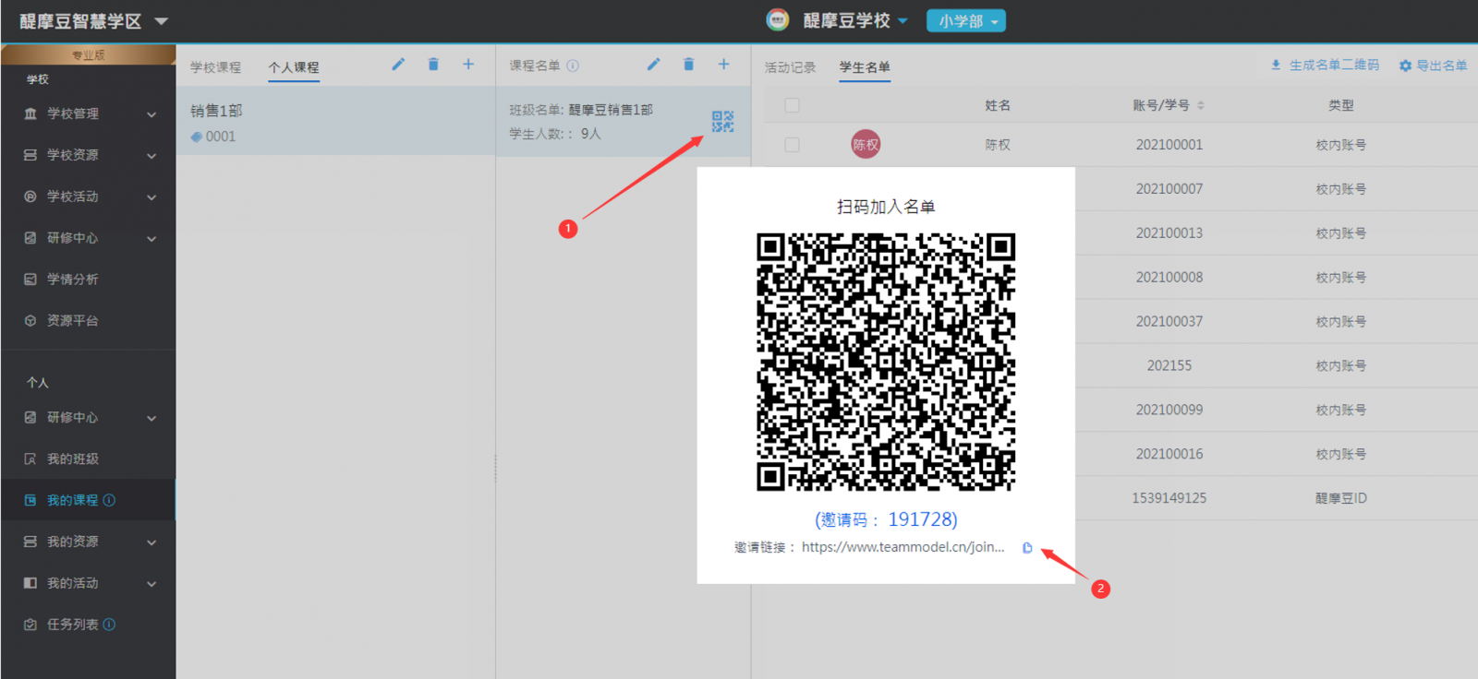Open the 小学部 dropdown
The height and width of the screenshot is (679, 1478).
pos(965,21)
